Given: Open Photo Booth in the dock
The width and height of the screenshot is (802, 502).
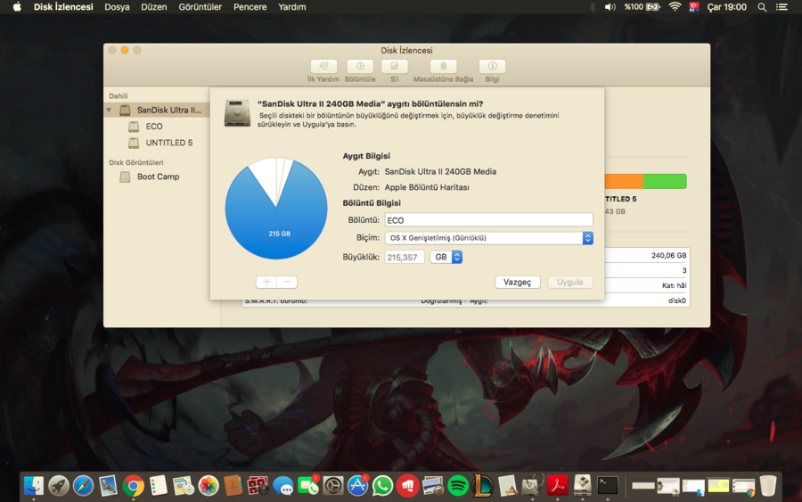Looking at the screenshot, I should pos(258,485).
